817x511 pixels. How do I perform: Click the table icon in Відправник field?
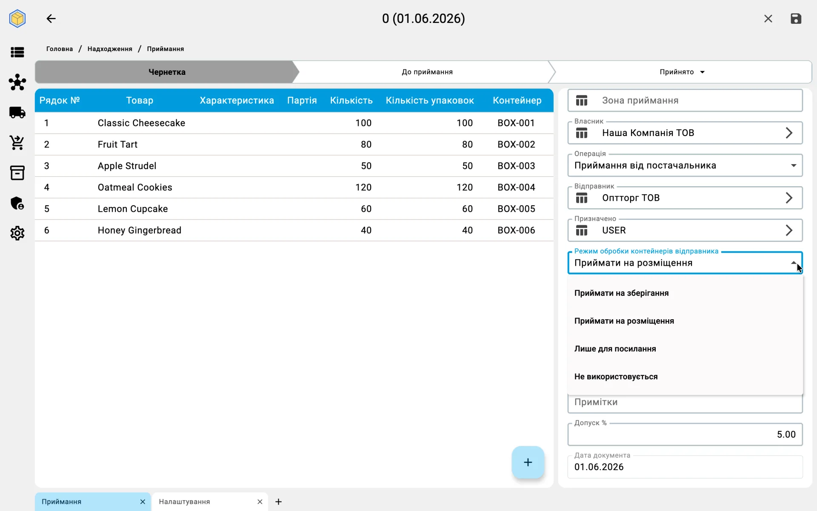click(582, 198)
